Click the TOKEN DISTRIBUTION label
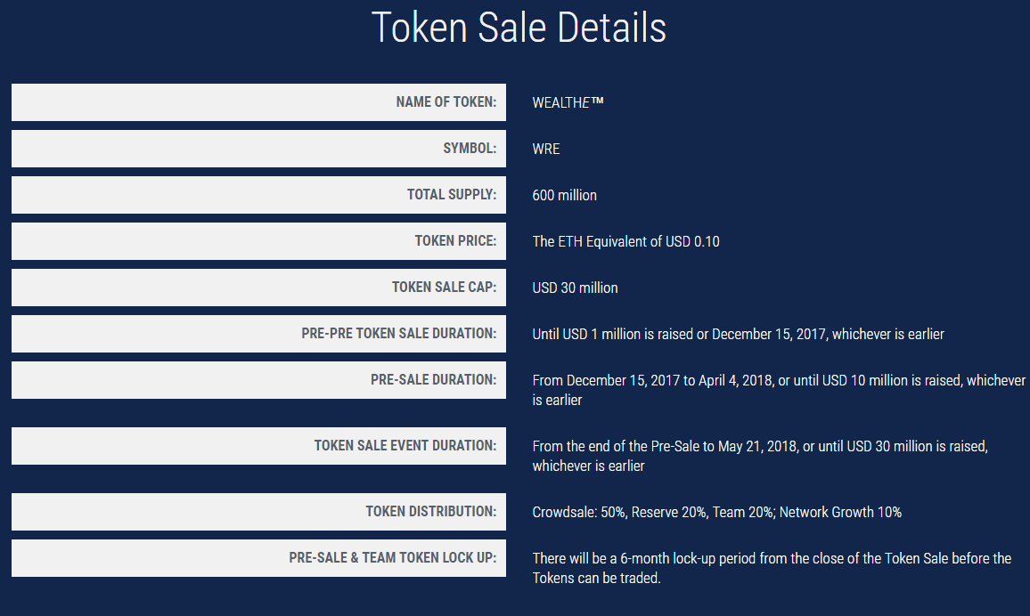The height and width of the screenshot is (616, 1030). point(430,512)
